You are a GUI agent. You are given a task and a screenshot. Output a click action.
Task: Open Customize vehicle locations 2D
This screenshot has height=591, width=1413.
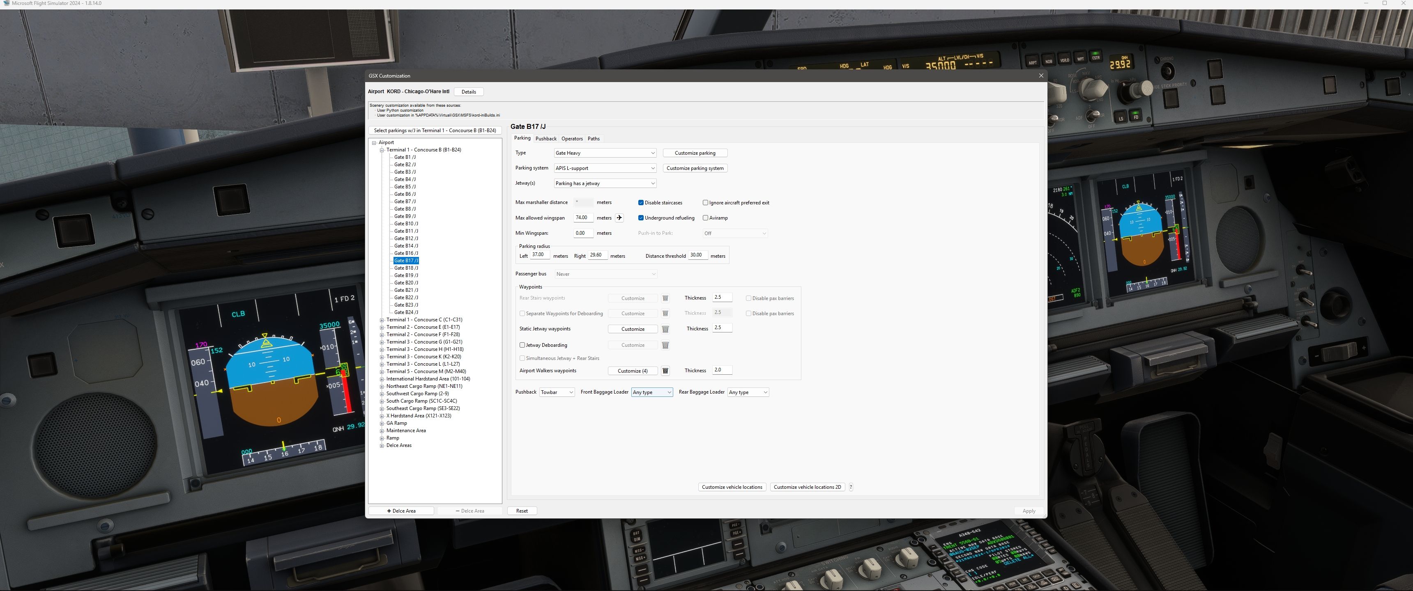[x=807, y=488]
